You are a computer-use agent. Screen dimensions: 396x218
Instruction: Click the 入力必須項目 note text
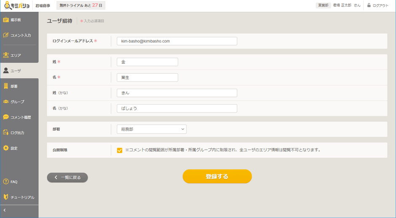click(94, 21)
